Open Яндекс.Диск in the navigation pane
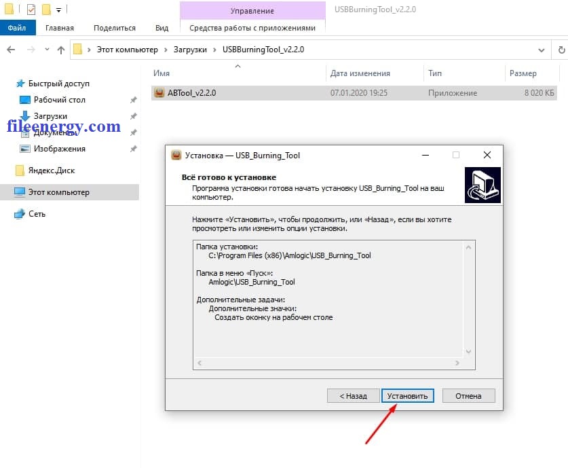The width and height of the screenshot is (568, 468). tap(52, 170)
